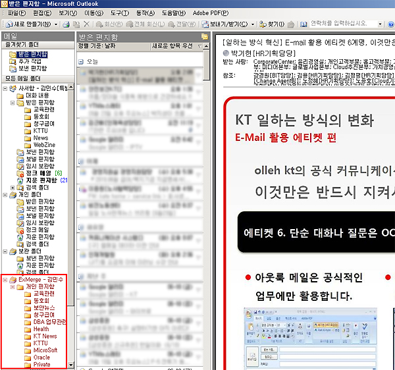Open 지운 편지함 (21) recycle icon
This screenshot has height=370, width=395.
(x=20, y=180)
